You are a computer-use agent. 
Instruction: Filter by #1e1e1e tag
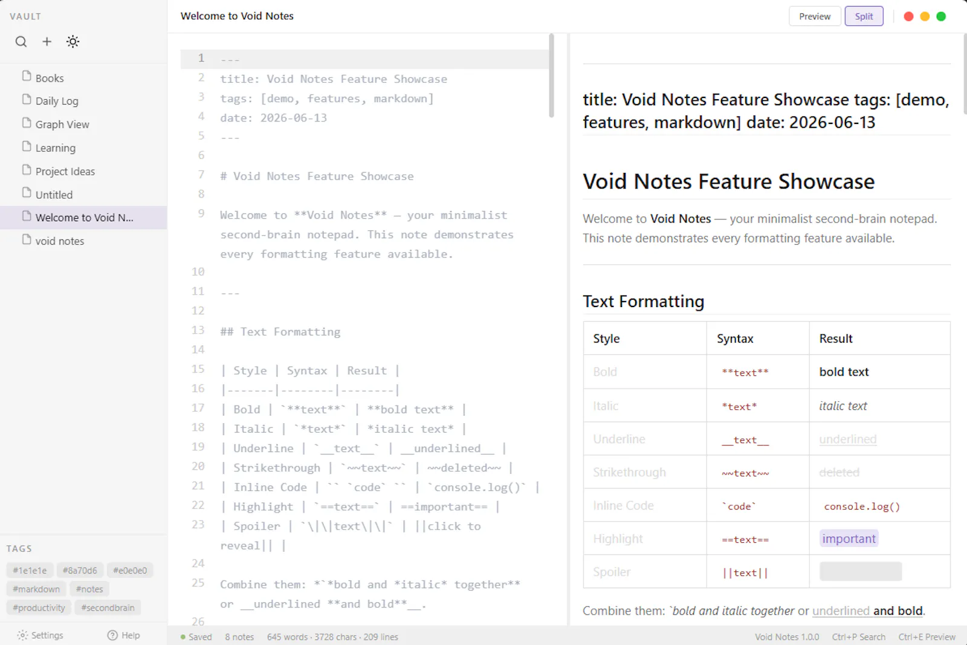[x=30, y=570]
